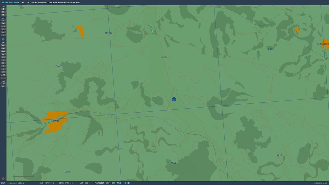Click the Boisney town label

point(108,33)
